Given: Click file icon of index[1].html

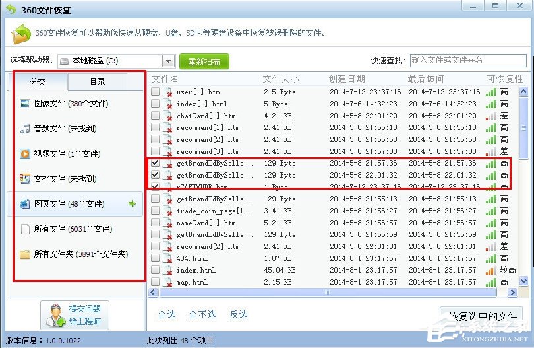Looking at the screenshot, I should pyautogui.click(x=167, y=104).
